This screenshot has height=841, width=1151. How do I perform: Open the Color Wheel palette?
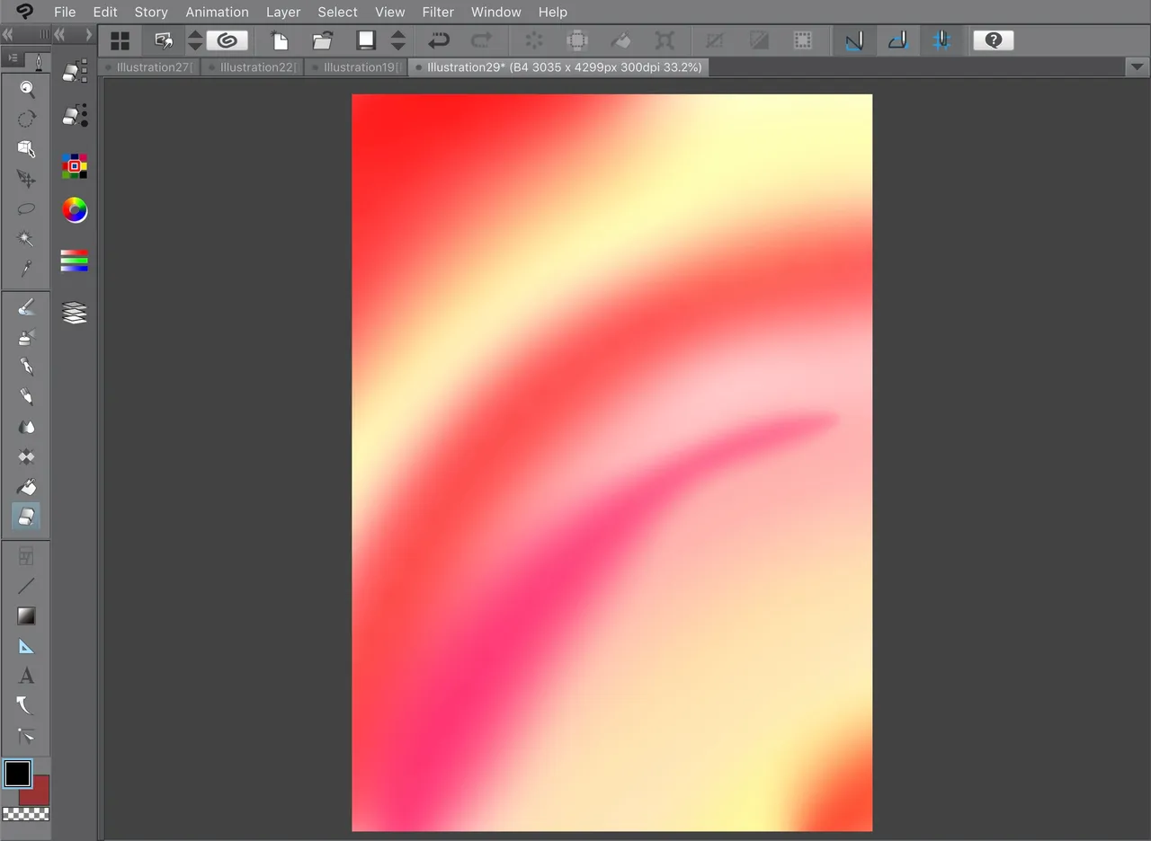75,210
